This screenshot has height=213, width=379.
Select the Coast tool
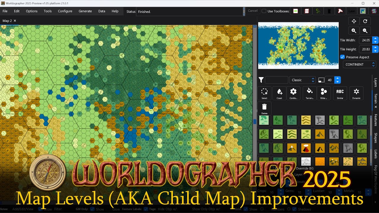279,93
